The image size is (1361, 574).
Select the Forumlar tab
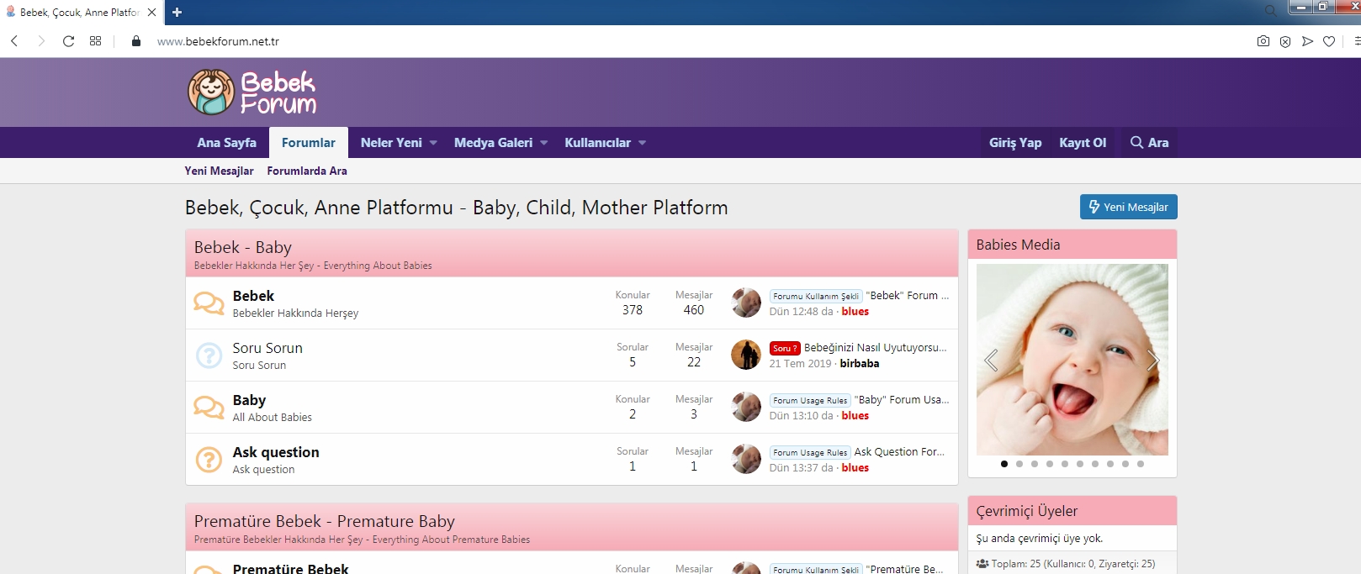(x=309, y=143)
